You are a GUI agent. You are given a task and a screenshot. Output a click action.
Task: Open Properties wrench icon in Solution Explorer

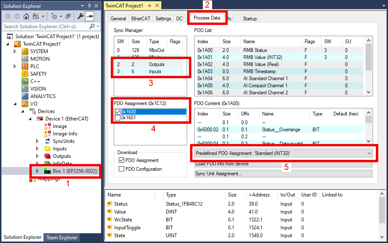(x=80, y=16)
